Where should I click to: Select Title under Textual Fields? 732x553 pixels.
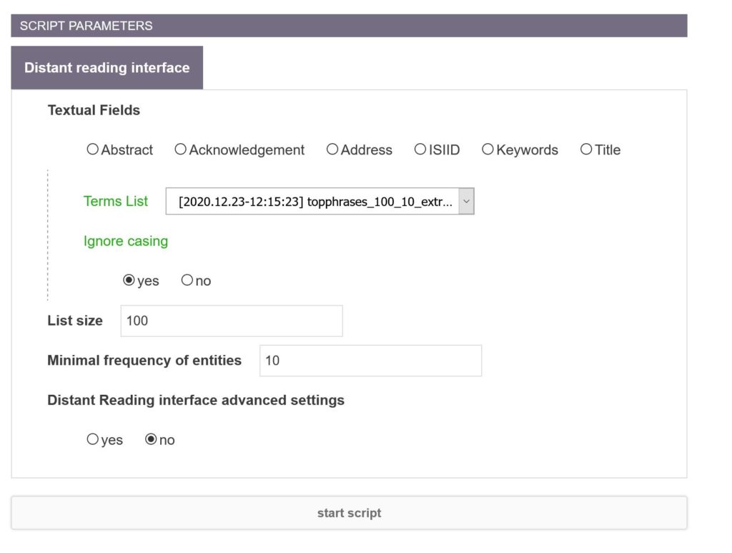click(585, 150)
